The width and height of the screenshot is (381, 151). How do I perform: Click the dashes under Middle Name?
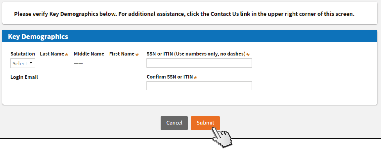pos(78,64)
